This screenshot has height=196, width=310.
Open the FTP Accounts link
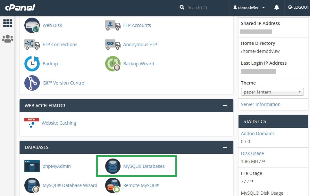point(137,25)
